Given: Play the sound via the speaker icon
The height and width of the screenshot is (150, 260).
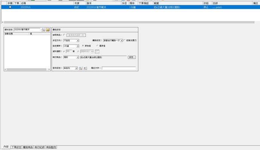Looking at the screenshot, I should point(85,68).
